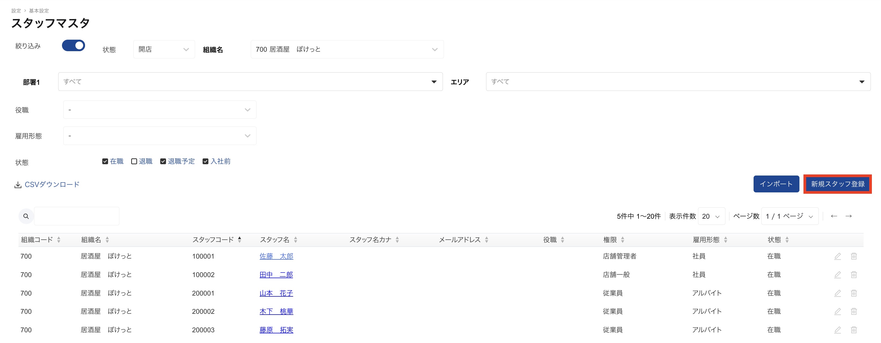This screenshot has width=881, height=343.
Task: Open the エリア dropdown
Action: pyautogui.click(x=678, y=82)
